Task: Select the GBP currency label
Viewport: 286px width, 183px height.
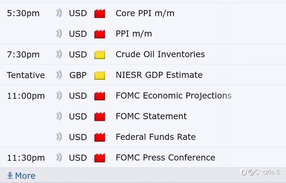Action: 78,75
